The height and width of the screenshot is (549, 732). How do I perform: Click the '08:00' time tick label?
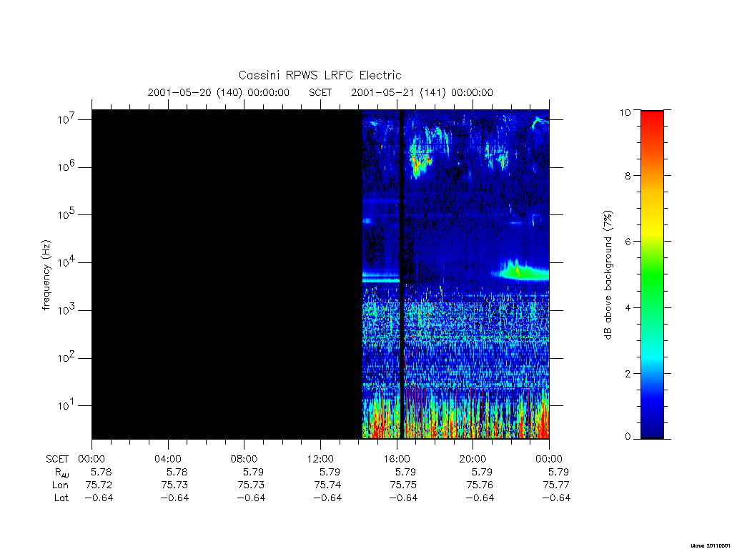[244, 459]
